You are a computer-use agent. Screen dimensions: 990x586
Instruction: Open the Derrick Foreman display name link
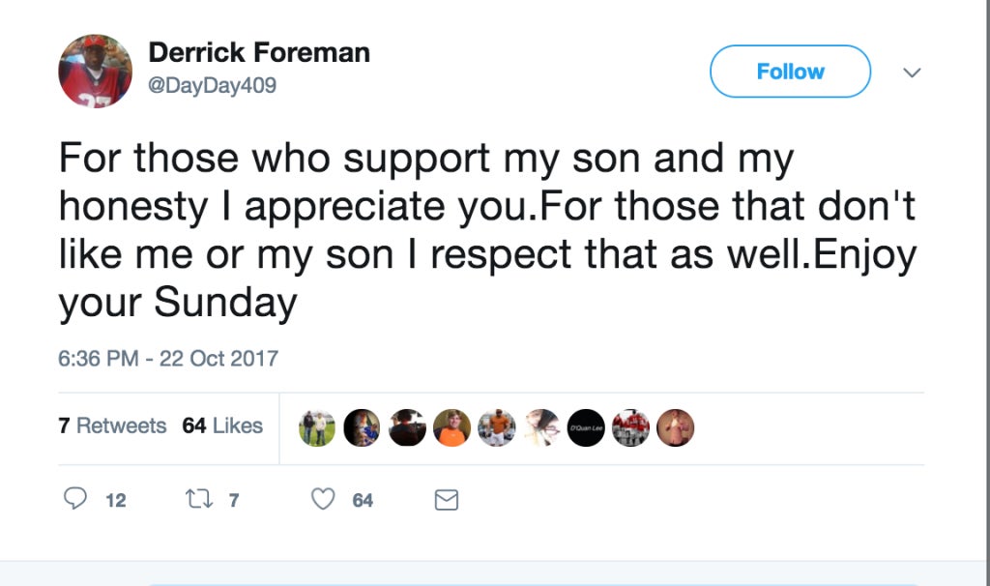(x=259, y=52)
